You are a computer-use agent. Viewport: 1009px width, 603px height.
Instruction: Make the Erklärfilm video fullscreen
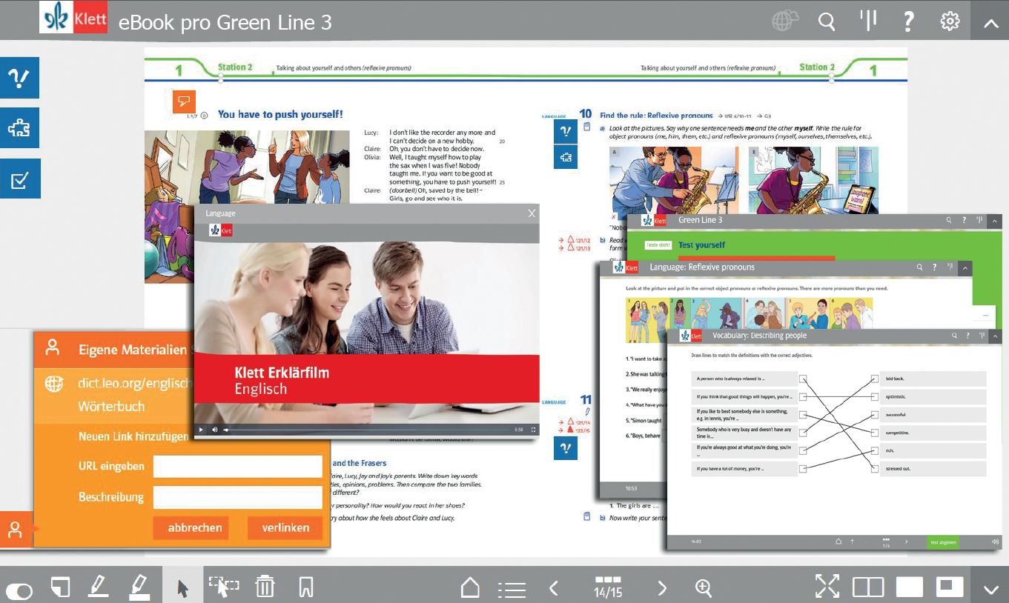pos(533,430)
